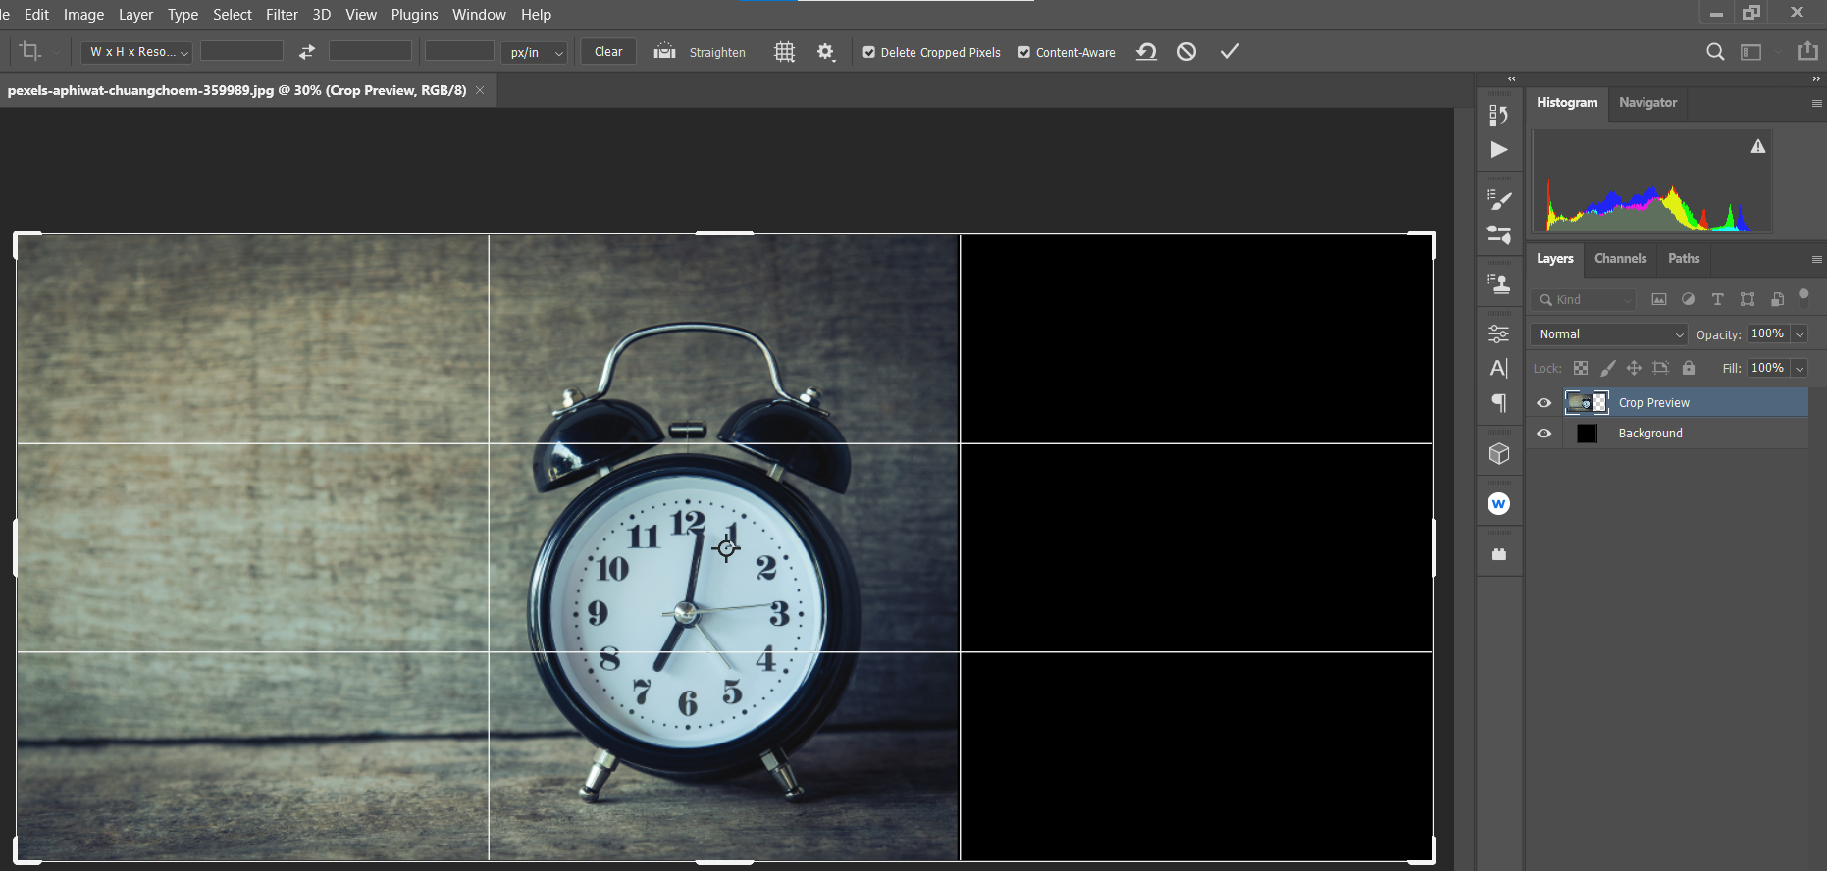Image resolution: width=1827 pixels, height=871 pixels.
Task: Open the crop ratio preset dropdown
Action: click(137, 52)
